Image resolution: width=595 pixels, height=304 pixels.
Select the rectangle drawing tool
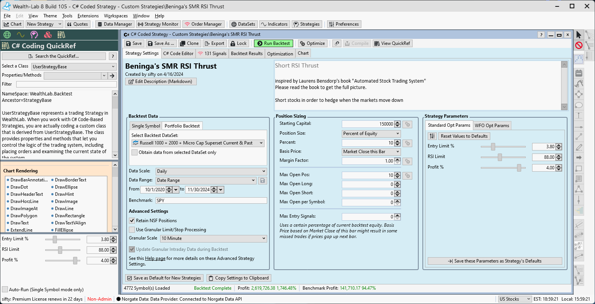[x=579, y=168]
